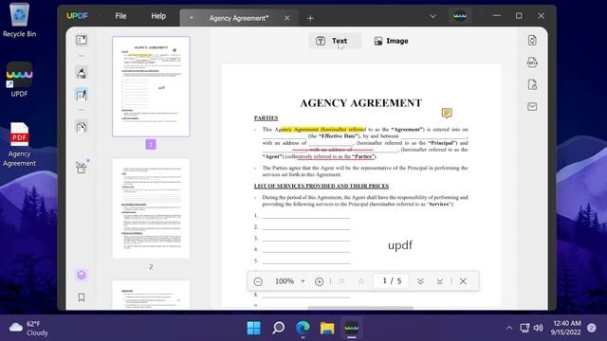The width and height of the screenshot is (607, 341).
Task: Click the Export PDF icon in right sidebar
Action: click(x=532, y=40)
